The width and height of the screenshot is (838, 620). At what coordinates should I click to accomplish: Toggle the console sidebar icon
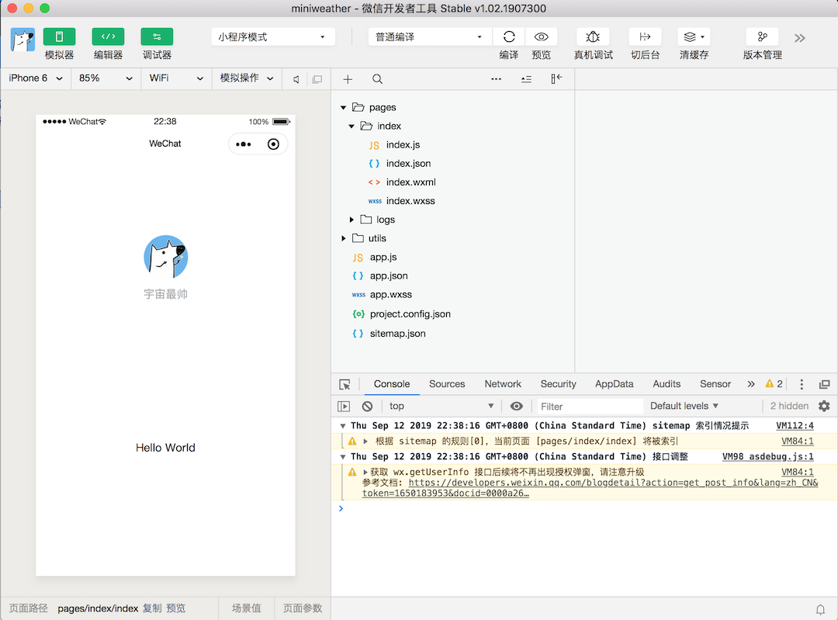coord(344,406)
